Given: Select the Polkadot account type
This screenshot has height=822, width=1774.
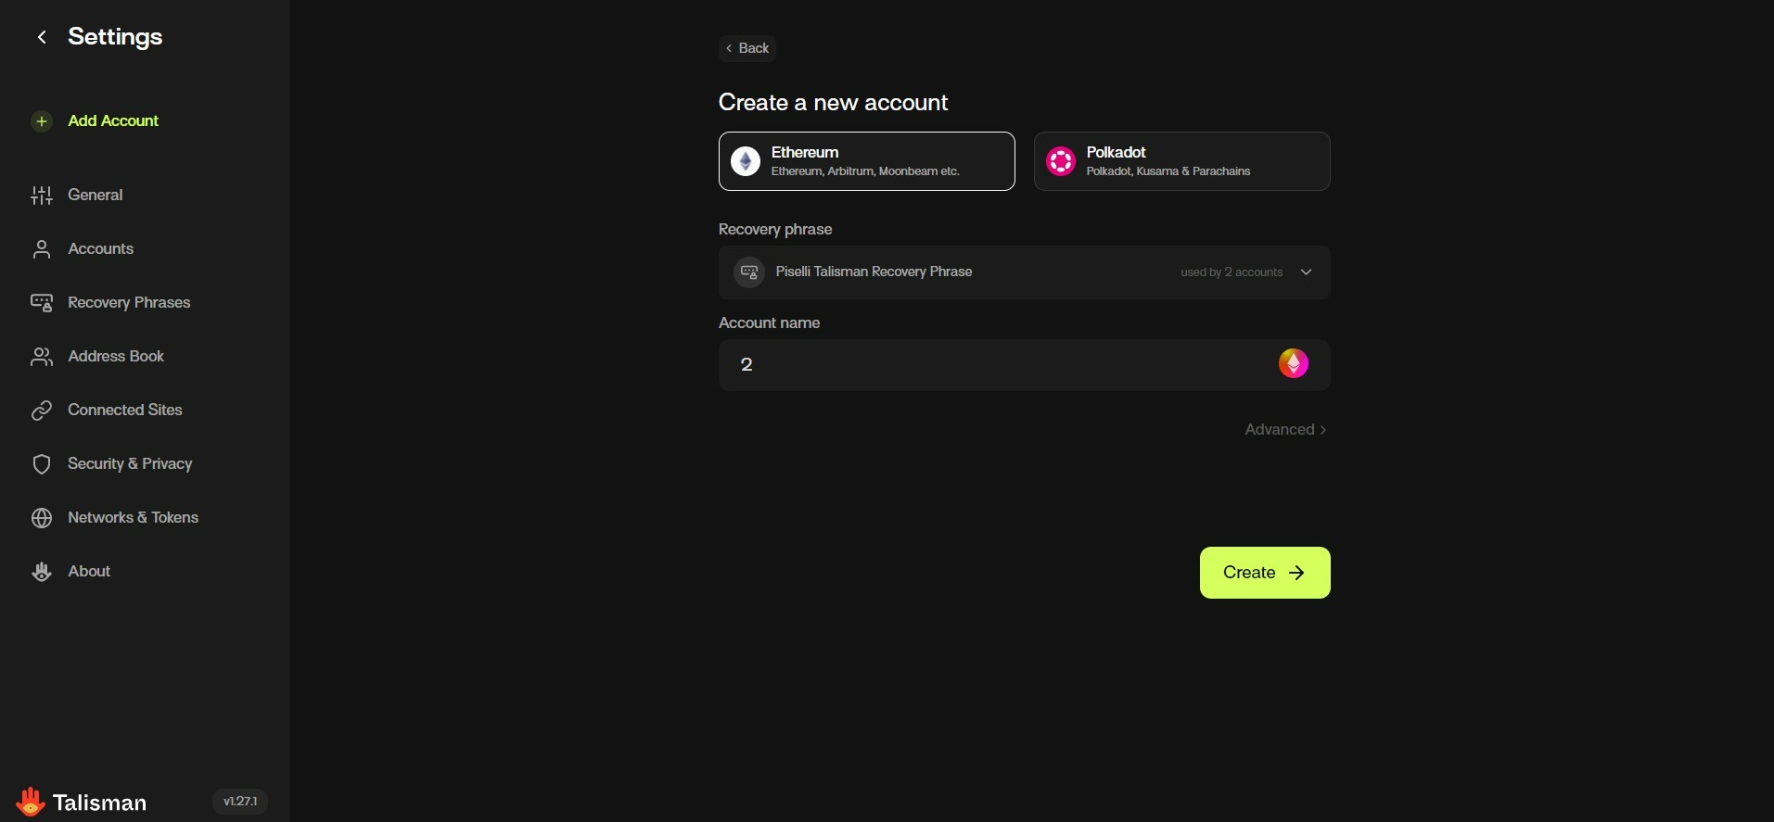Looking at the screenshot, I should 1182,161.
